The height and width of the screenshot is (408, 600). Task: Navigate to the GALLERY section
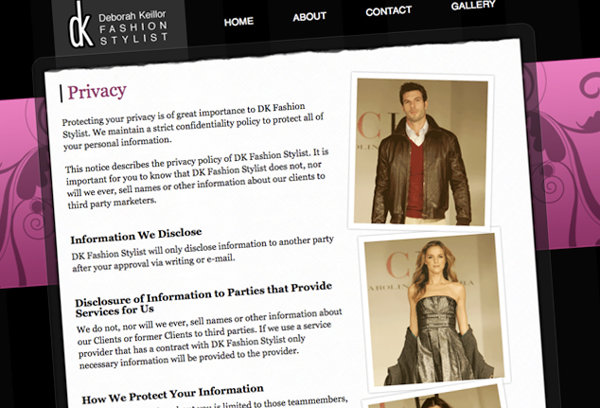coord(473,5)
